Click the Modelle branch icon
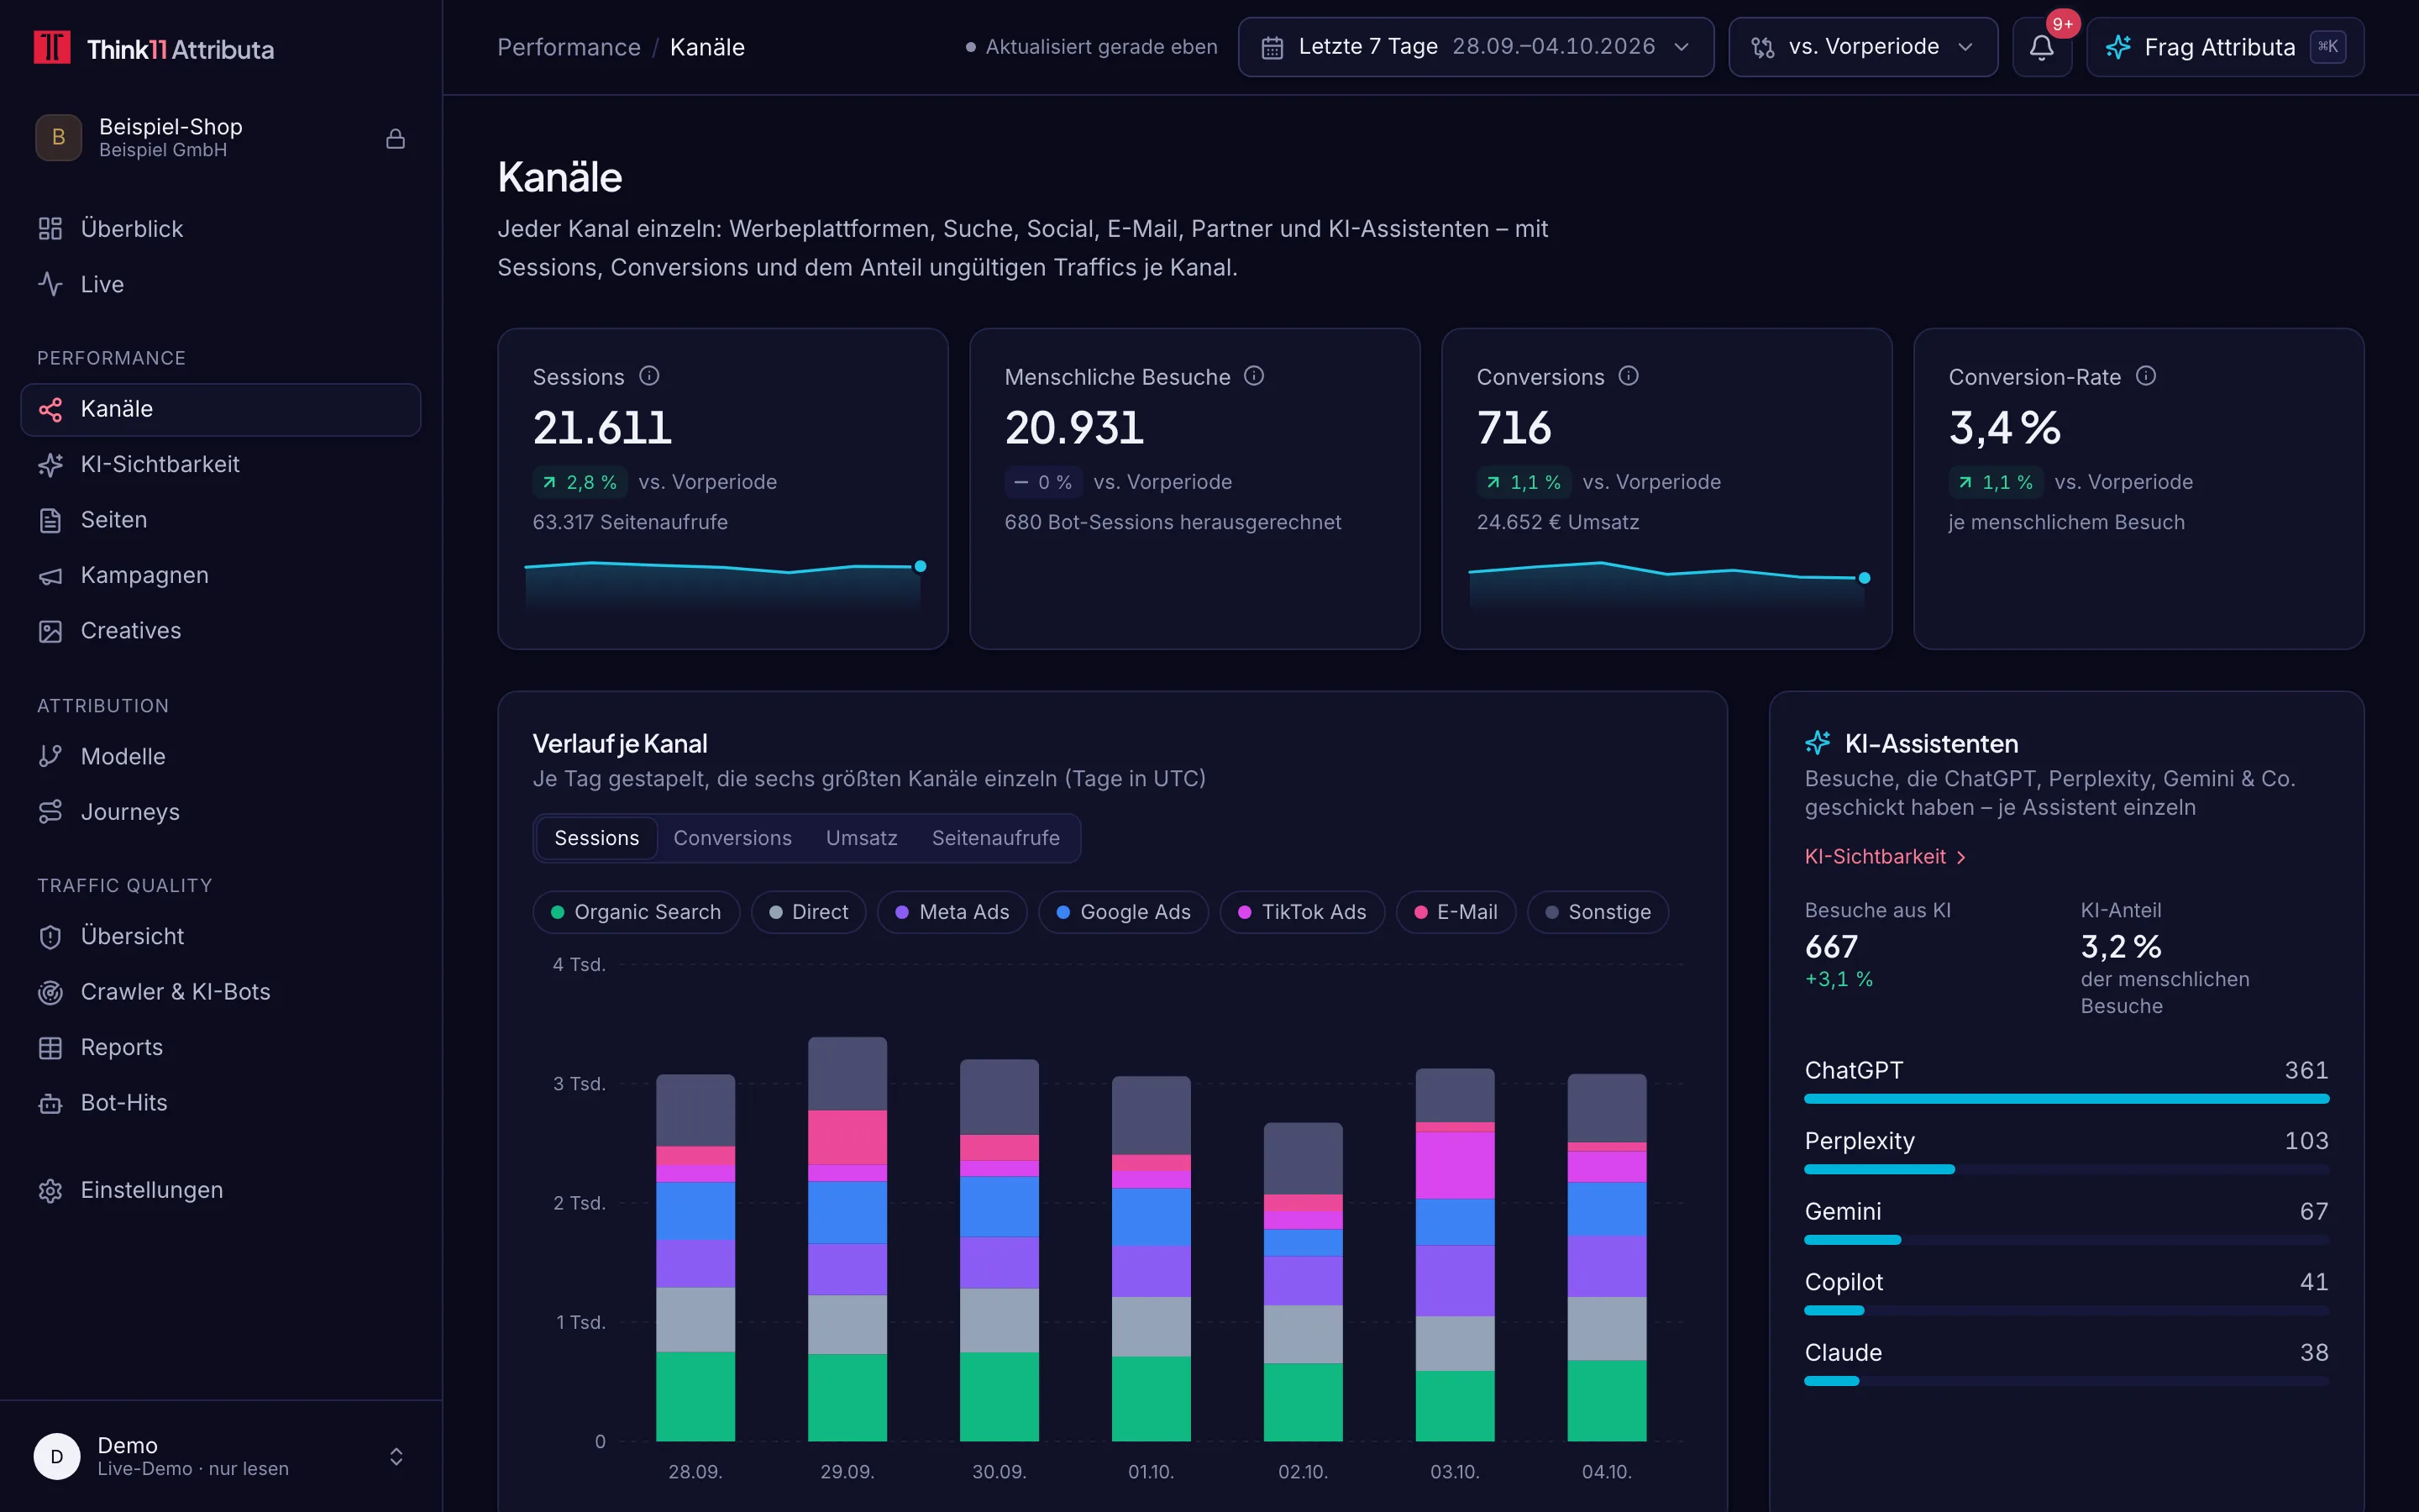The height and width of the screenshot is (1512, 2419). [50, 756]
